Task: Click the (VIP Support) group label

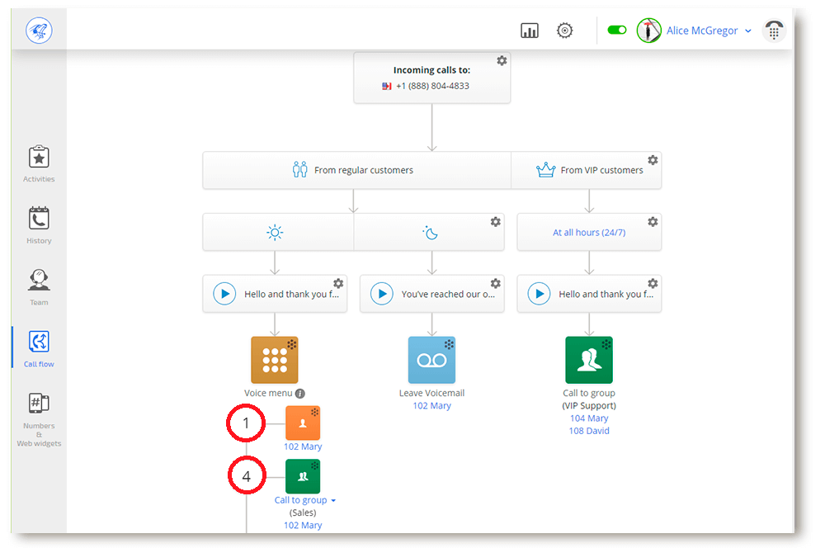Action: (589, 406)
